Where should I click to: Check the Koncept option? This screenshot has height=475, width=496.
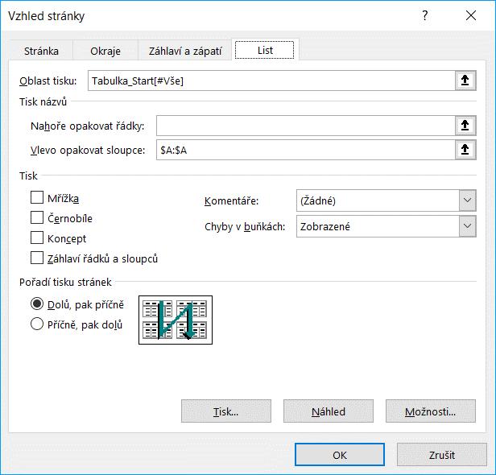pyautogui.click(x=37, y=237)
